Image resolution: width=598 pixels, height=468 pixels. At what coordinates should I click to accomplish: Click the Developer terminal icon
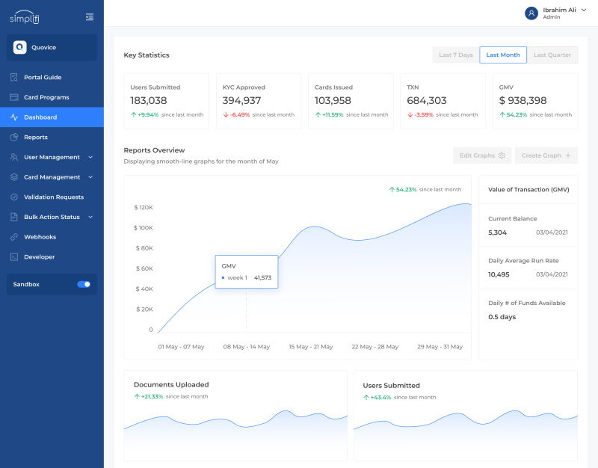pyautogui.click(x=14, y=257)
